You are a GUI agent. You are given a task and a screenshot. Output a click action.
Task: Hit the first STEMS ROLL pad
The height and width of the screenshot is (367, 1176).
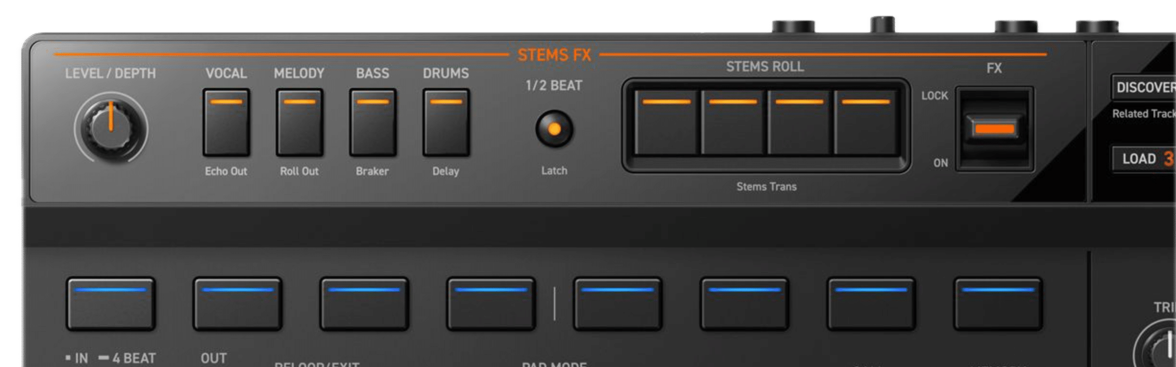[667, 123]
